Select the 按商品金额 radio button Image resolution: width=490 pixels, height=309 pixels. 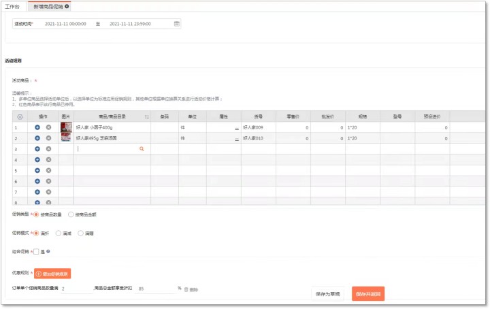pos(71,214)
